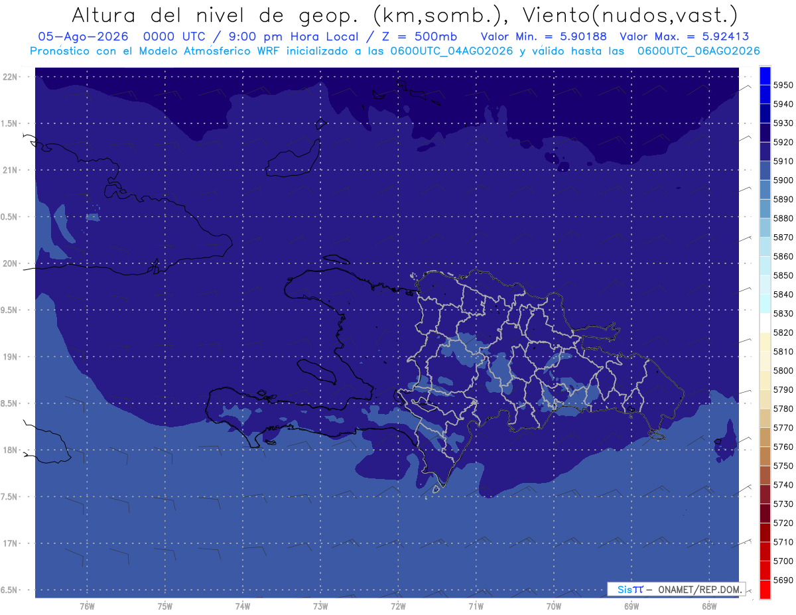Click the '17N' latitude label
Image resolution: width=796 pixels, height=615 pixels.
[x=9, y=543]
